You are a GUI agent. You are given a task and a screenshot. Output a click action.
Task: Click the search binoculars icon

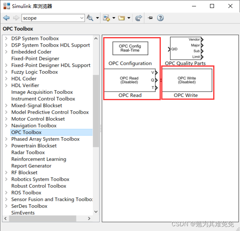coord(90,18)
